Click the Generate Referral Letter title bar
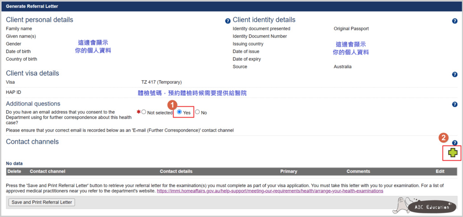Screen dimensions: 463x217 (x=231, y=6)
